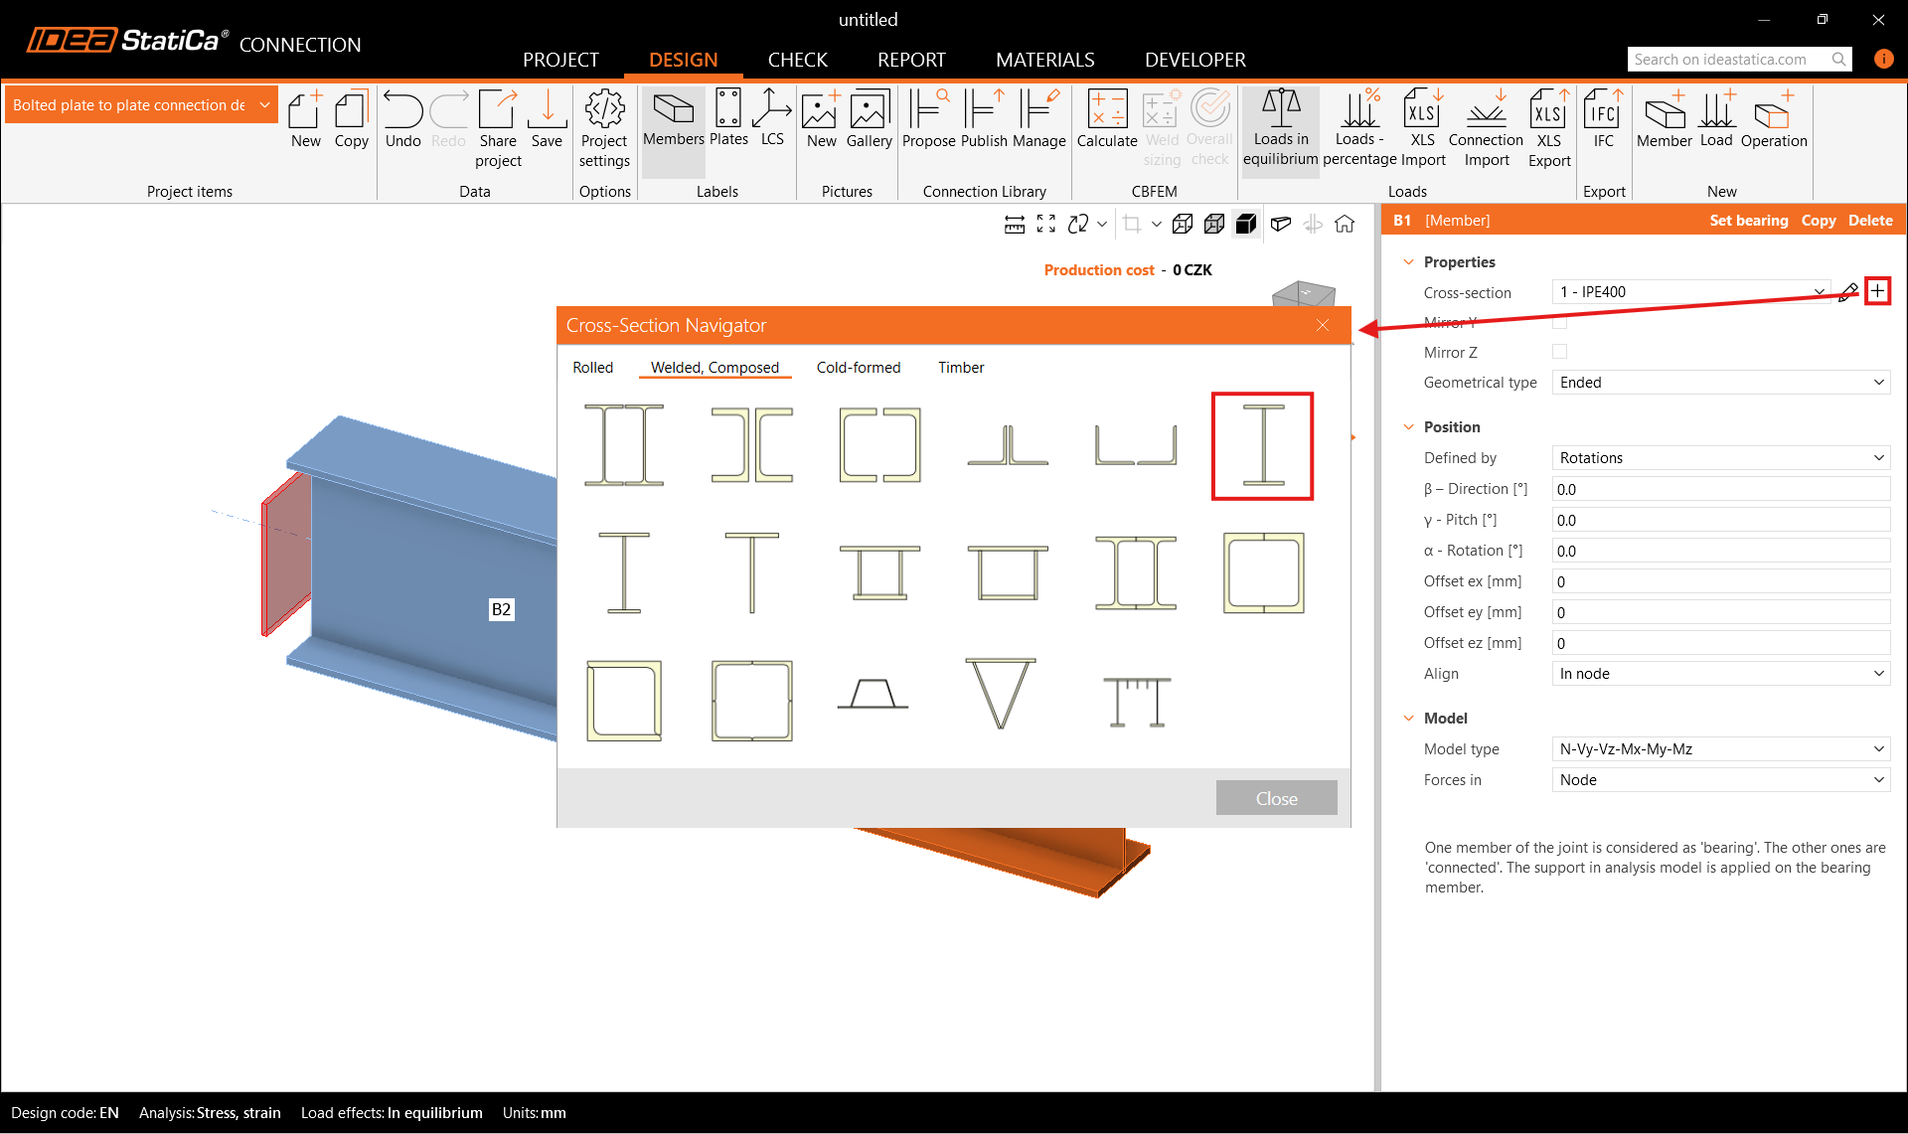
Task: Click pencil edit cross-section icon
Action: click(x=1847, y=292)
